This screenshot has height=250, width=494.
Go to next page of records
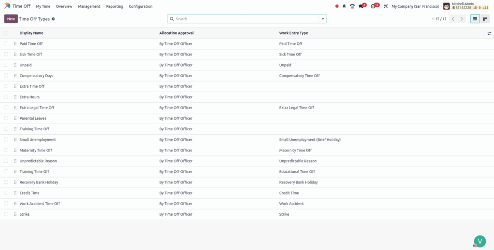tap(462, 19)
